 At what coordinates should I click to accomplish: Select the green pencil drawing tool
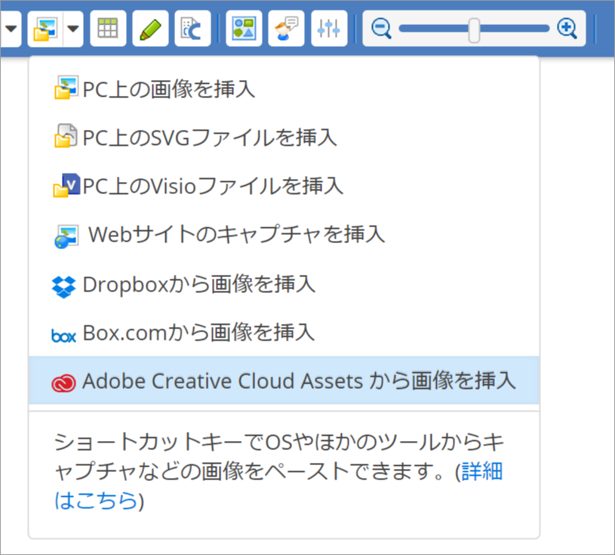pyautogui.click(x=150, y=29)
